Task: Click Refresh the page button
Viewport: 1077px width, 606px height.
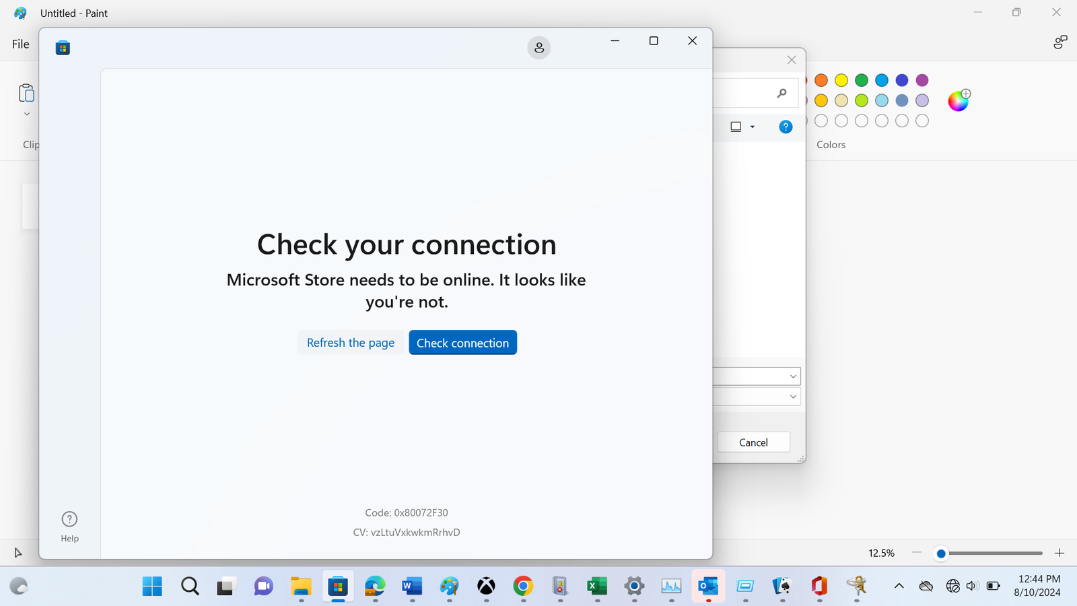Action: pos(351,343)
